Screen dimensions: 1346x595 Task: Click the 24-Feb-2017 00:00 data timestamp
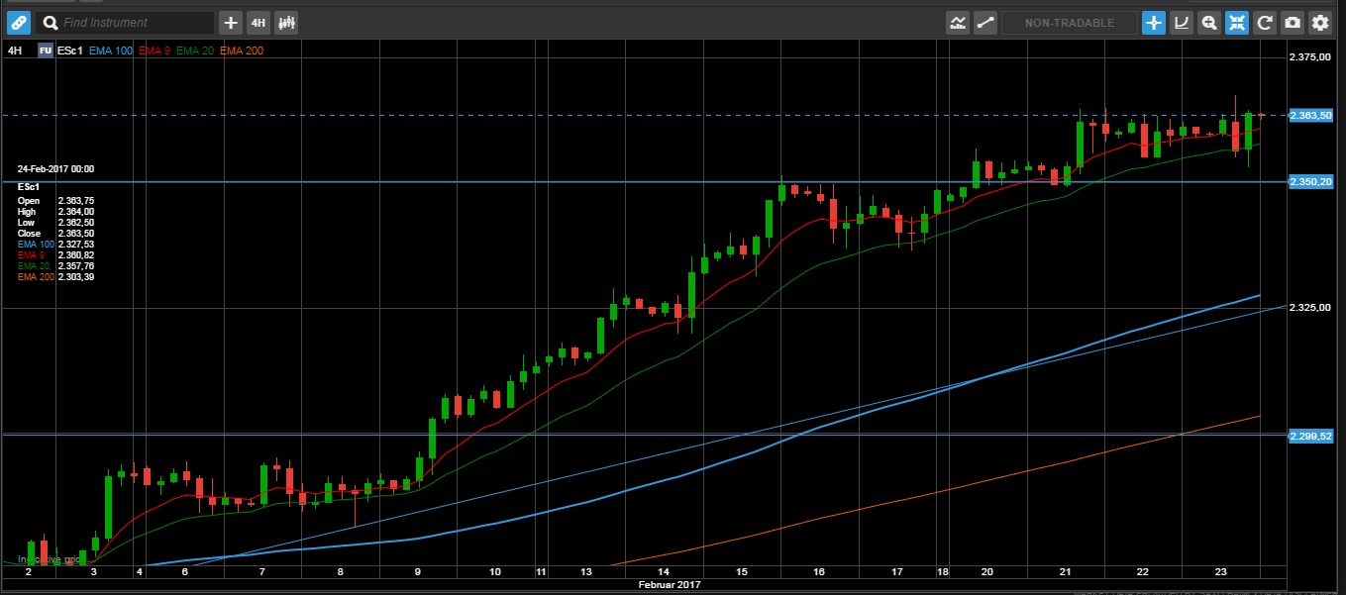tap(55, 169)
